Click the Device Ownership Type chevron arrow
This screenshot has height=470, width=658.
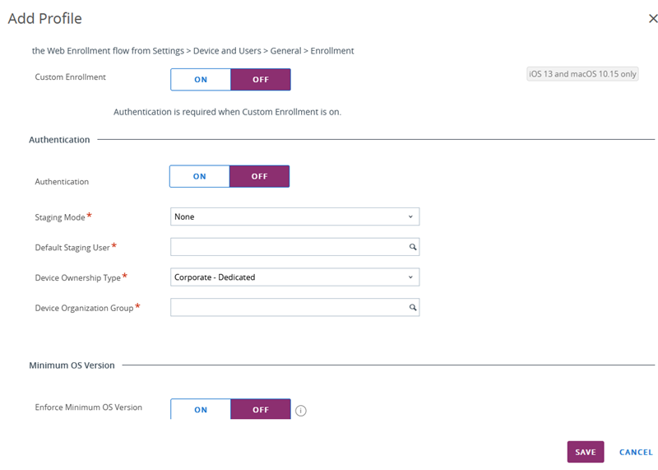410,277
